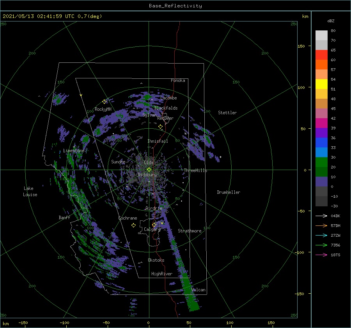The image size is (351, 328).
Task: Click the Lacombe label on map
Action: 168,98
